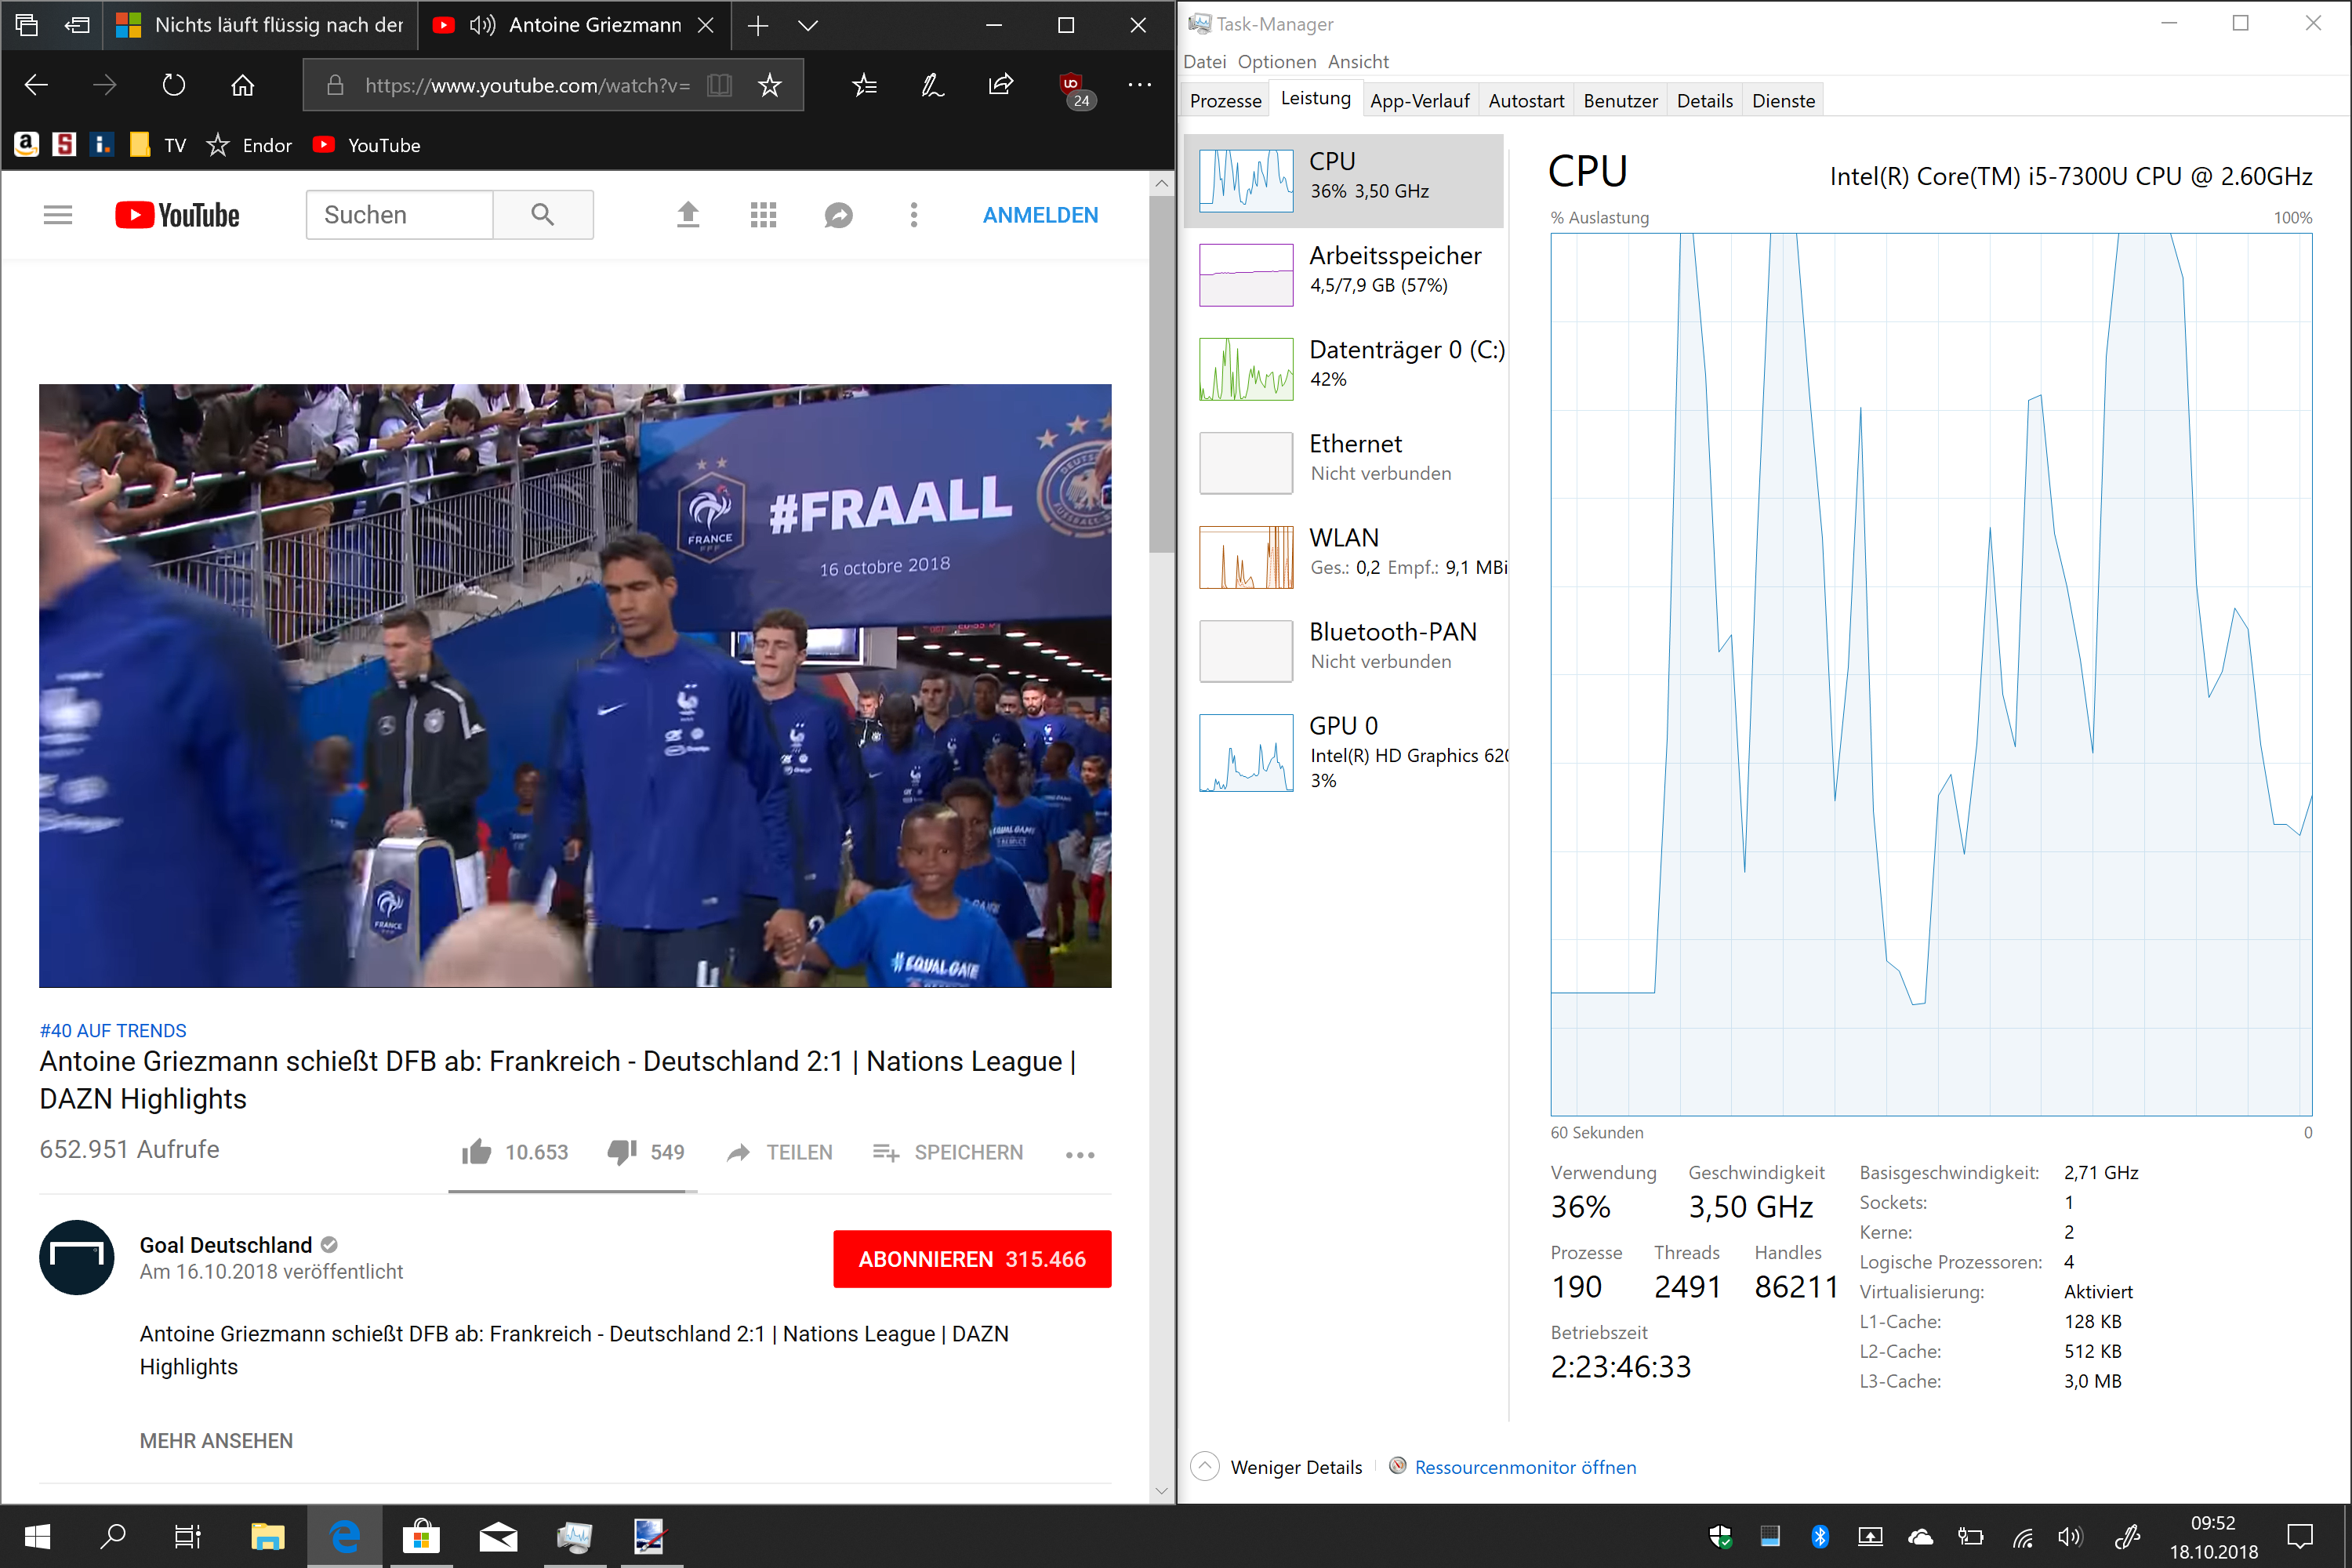Open Optionen menu in Task-Manager
The height and width of the screenshot is (1568, 2352).
coord(1277,60)
